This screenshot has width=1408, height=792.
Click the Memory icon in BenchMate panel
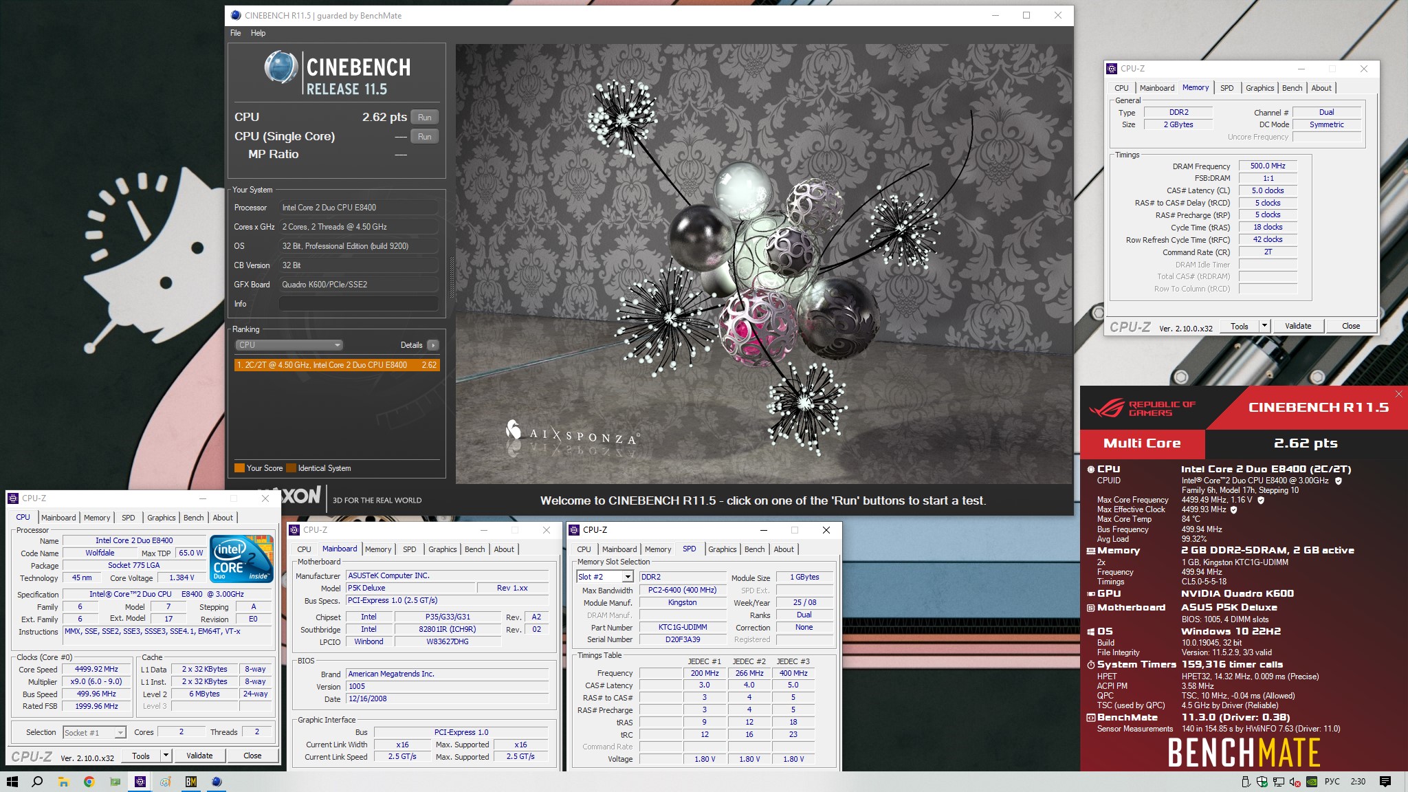coord(1090,551)
